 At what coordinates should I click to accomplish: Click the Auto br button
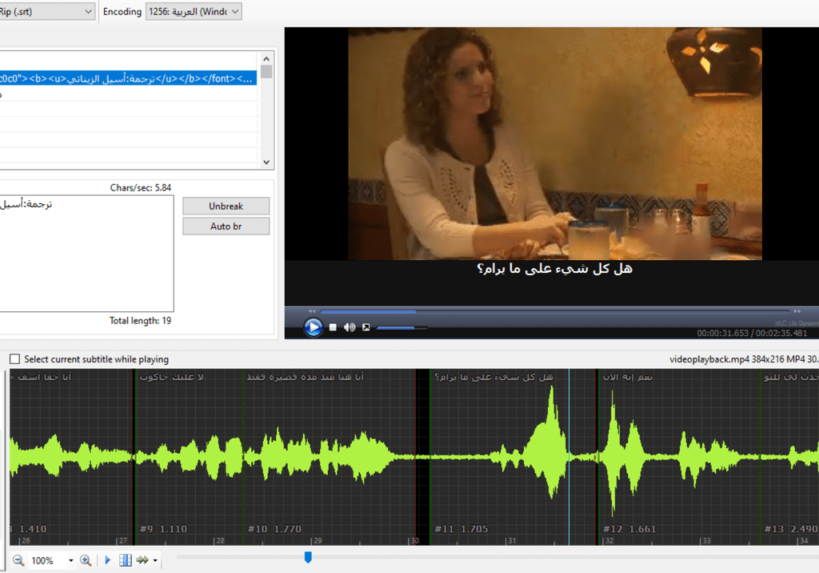pos(226,226)
